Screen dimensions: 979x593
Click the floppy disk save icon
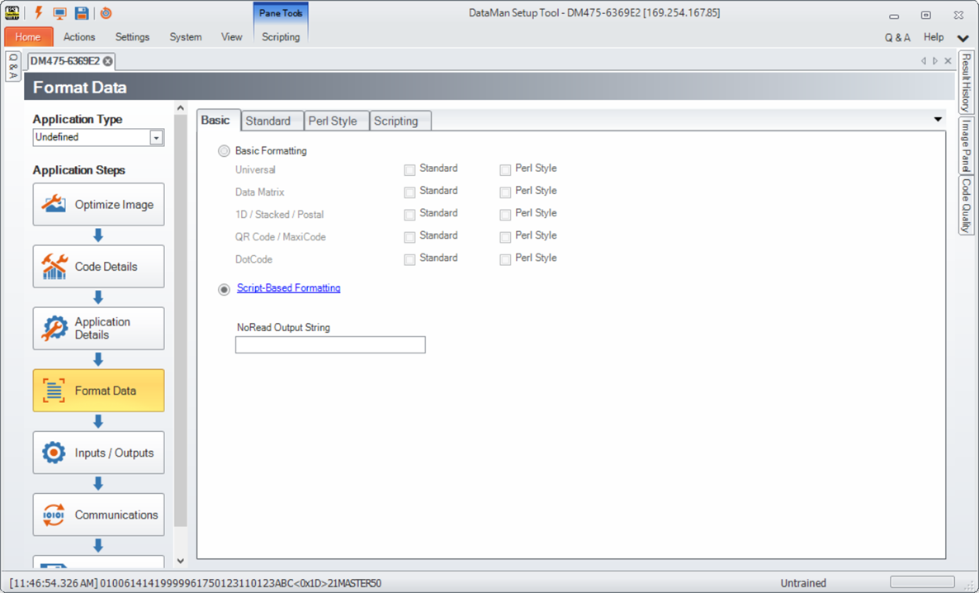tap(82, 13)
